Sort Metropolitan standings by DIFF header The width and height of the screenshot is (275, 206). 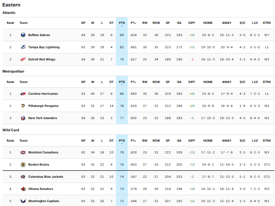(191, 82)
